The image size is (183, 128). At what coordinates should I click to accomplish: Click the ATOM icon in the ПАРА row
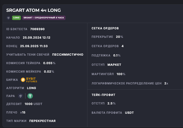click(x=20, y=96)
